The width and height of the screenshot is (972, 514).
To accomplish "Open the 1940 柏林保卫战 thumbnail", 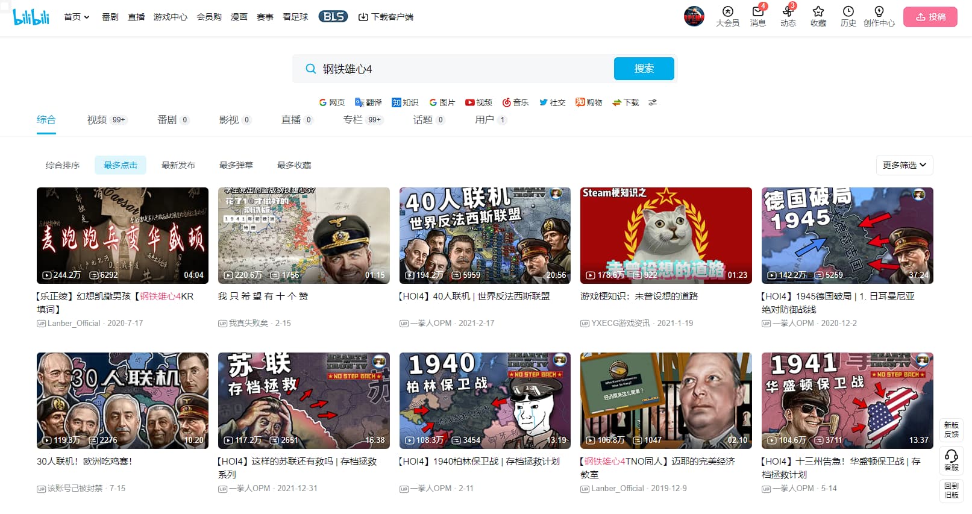I will 485,401.
